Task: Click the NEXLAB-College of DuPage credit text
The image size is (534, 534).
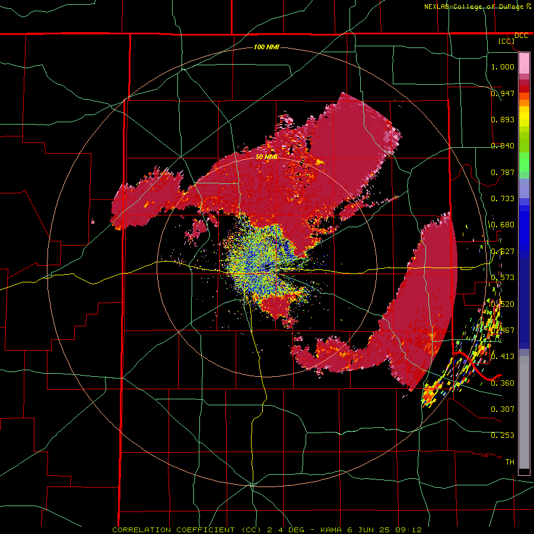Action: coord(475,7)
